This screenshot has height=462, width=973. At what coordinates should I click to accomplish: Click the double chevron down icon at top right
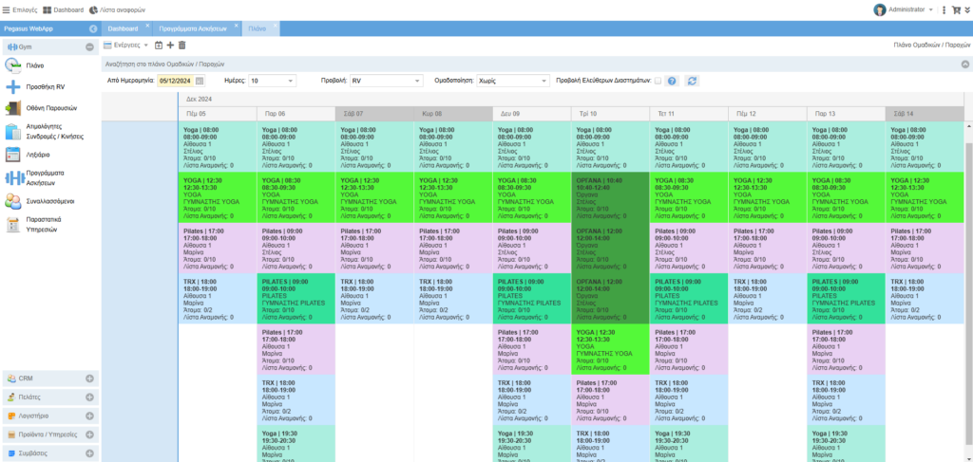point(966,9)
